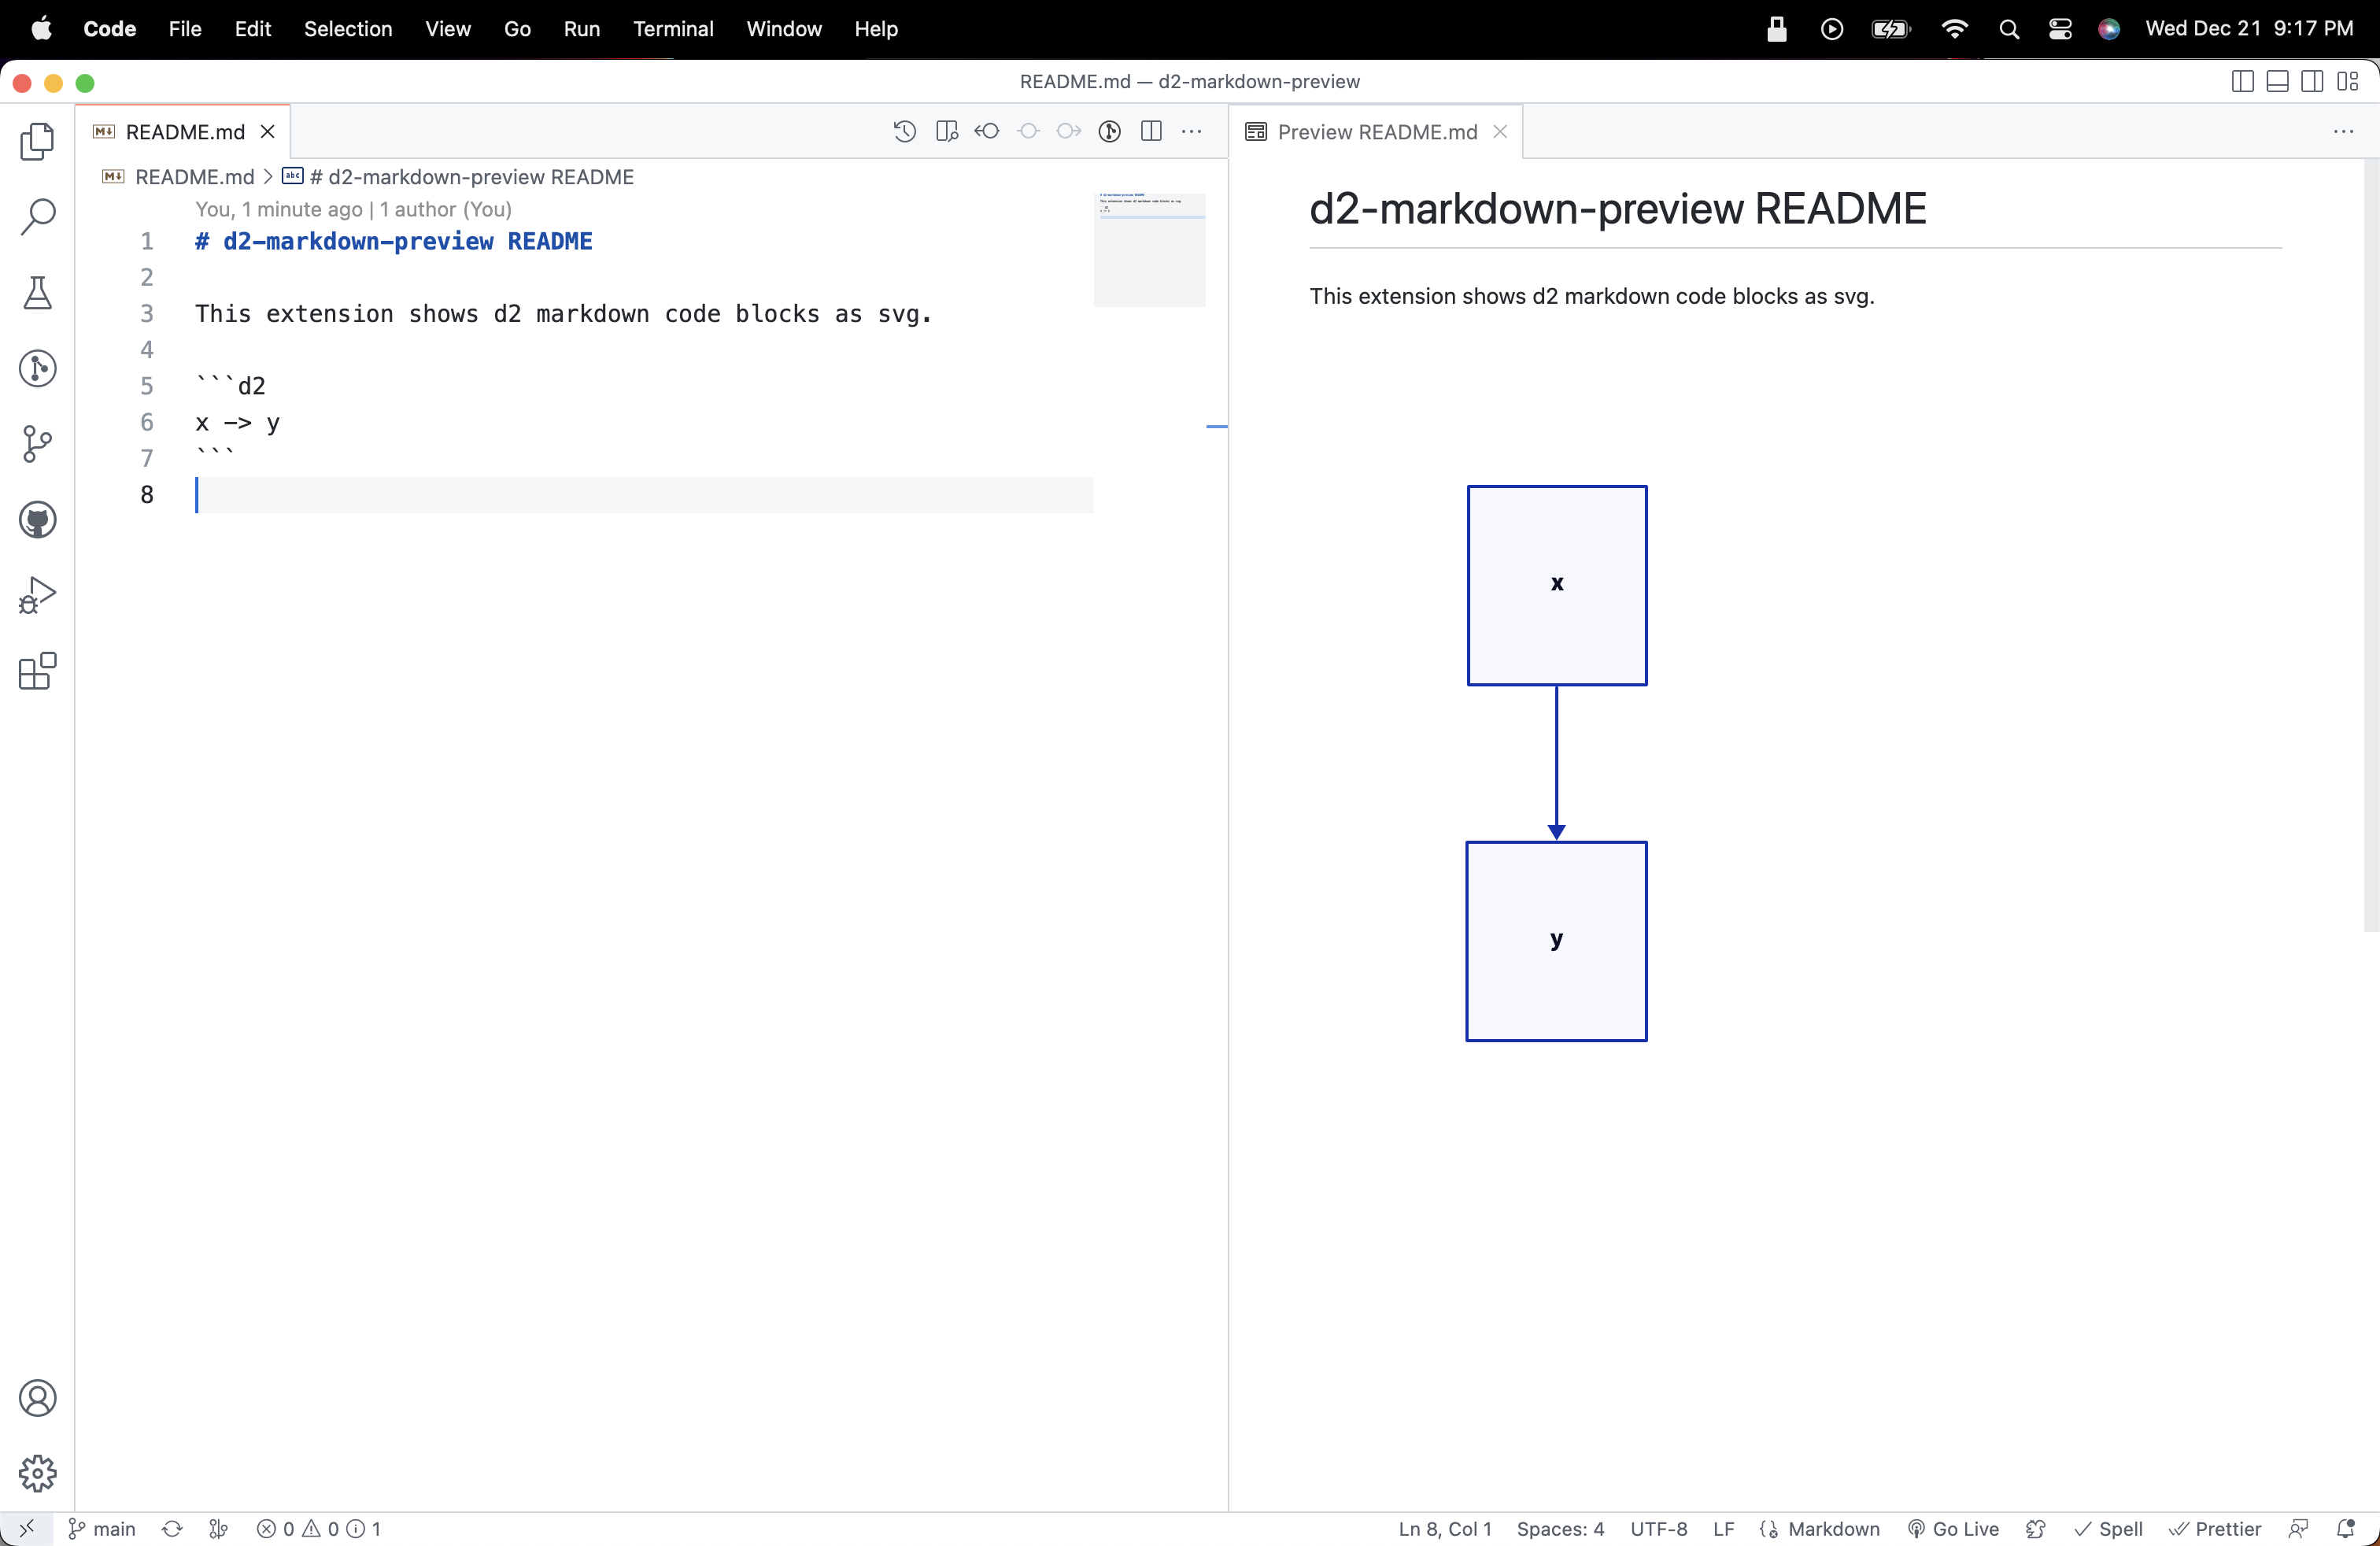Open the file history clock icon
Viewport: 2380px width, 1546px height.
(x=904, y=131)
